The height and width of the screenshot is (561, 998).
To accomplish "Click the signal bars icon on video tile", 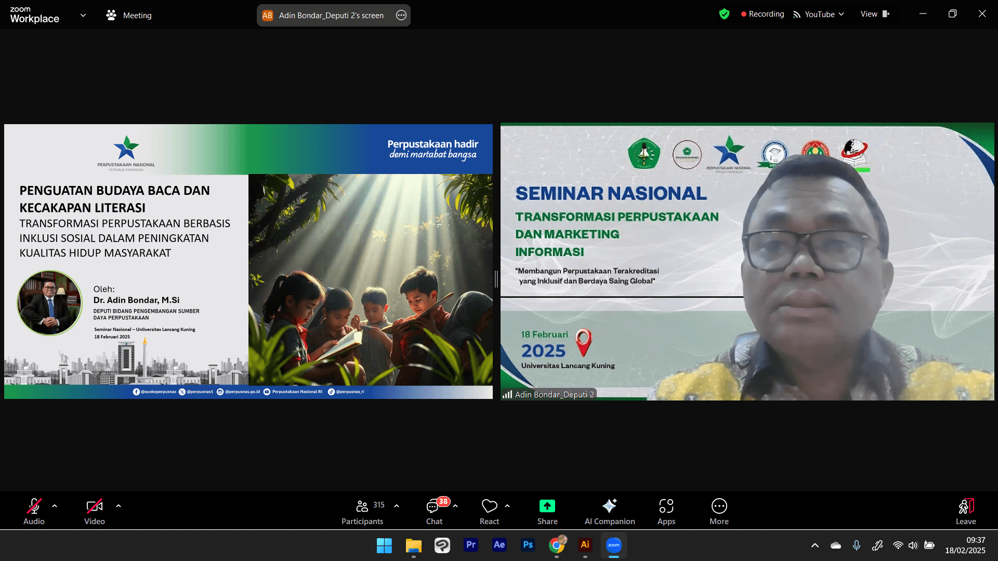I will (507, 395).
